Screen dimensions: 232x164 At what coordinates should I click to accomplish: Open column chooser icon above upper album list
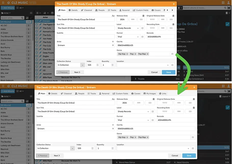pyautogui.click(x=52, y=13)
